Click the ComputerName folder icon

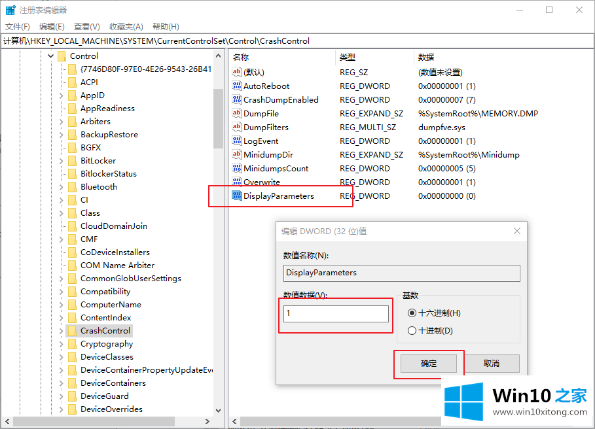72,305
